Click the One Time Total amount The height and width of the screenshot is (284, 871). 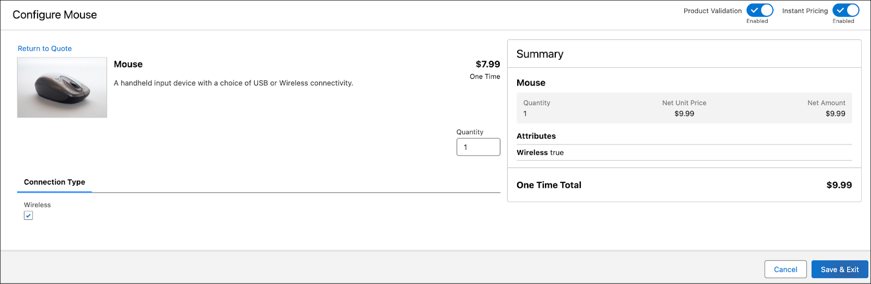tap(839, 185)
